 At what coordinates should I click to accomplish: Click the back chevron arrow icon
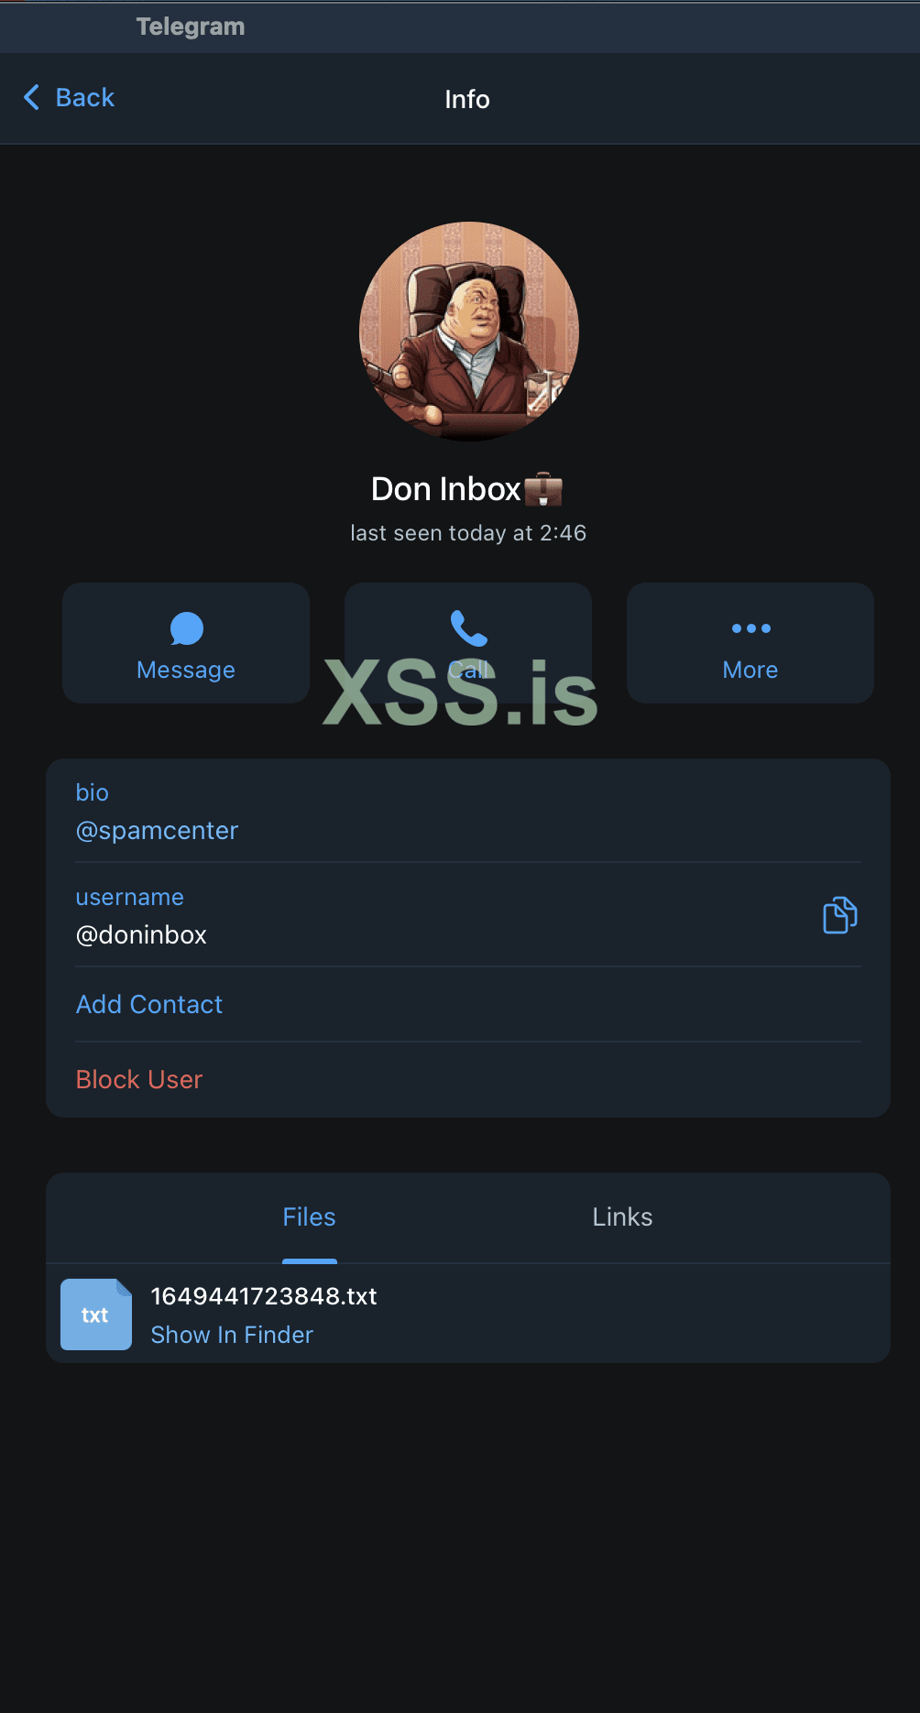(32, 97)
